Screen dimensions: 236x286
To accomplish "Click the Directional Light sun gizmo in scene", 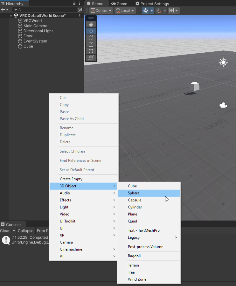I will tap(223, 62).
